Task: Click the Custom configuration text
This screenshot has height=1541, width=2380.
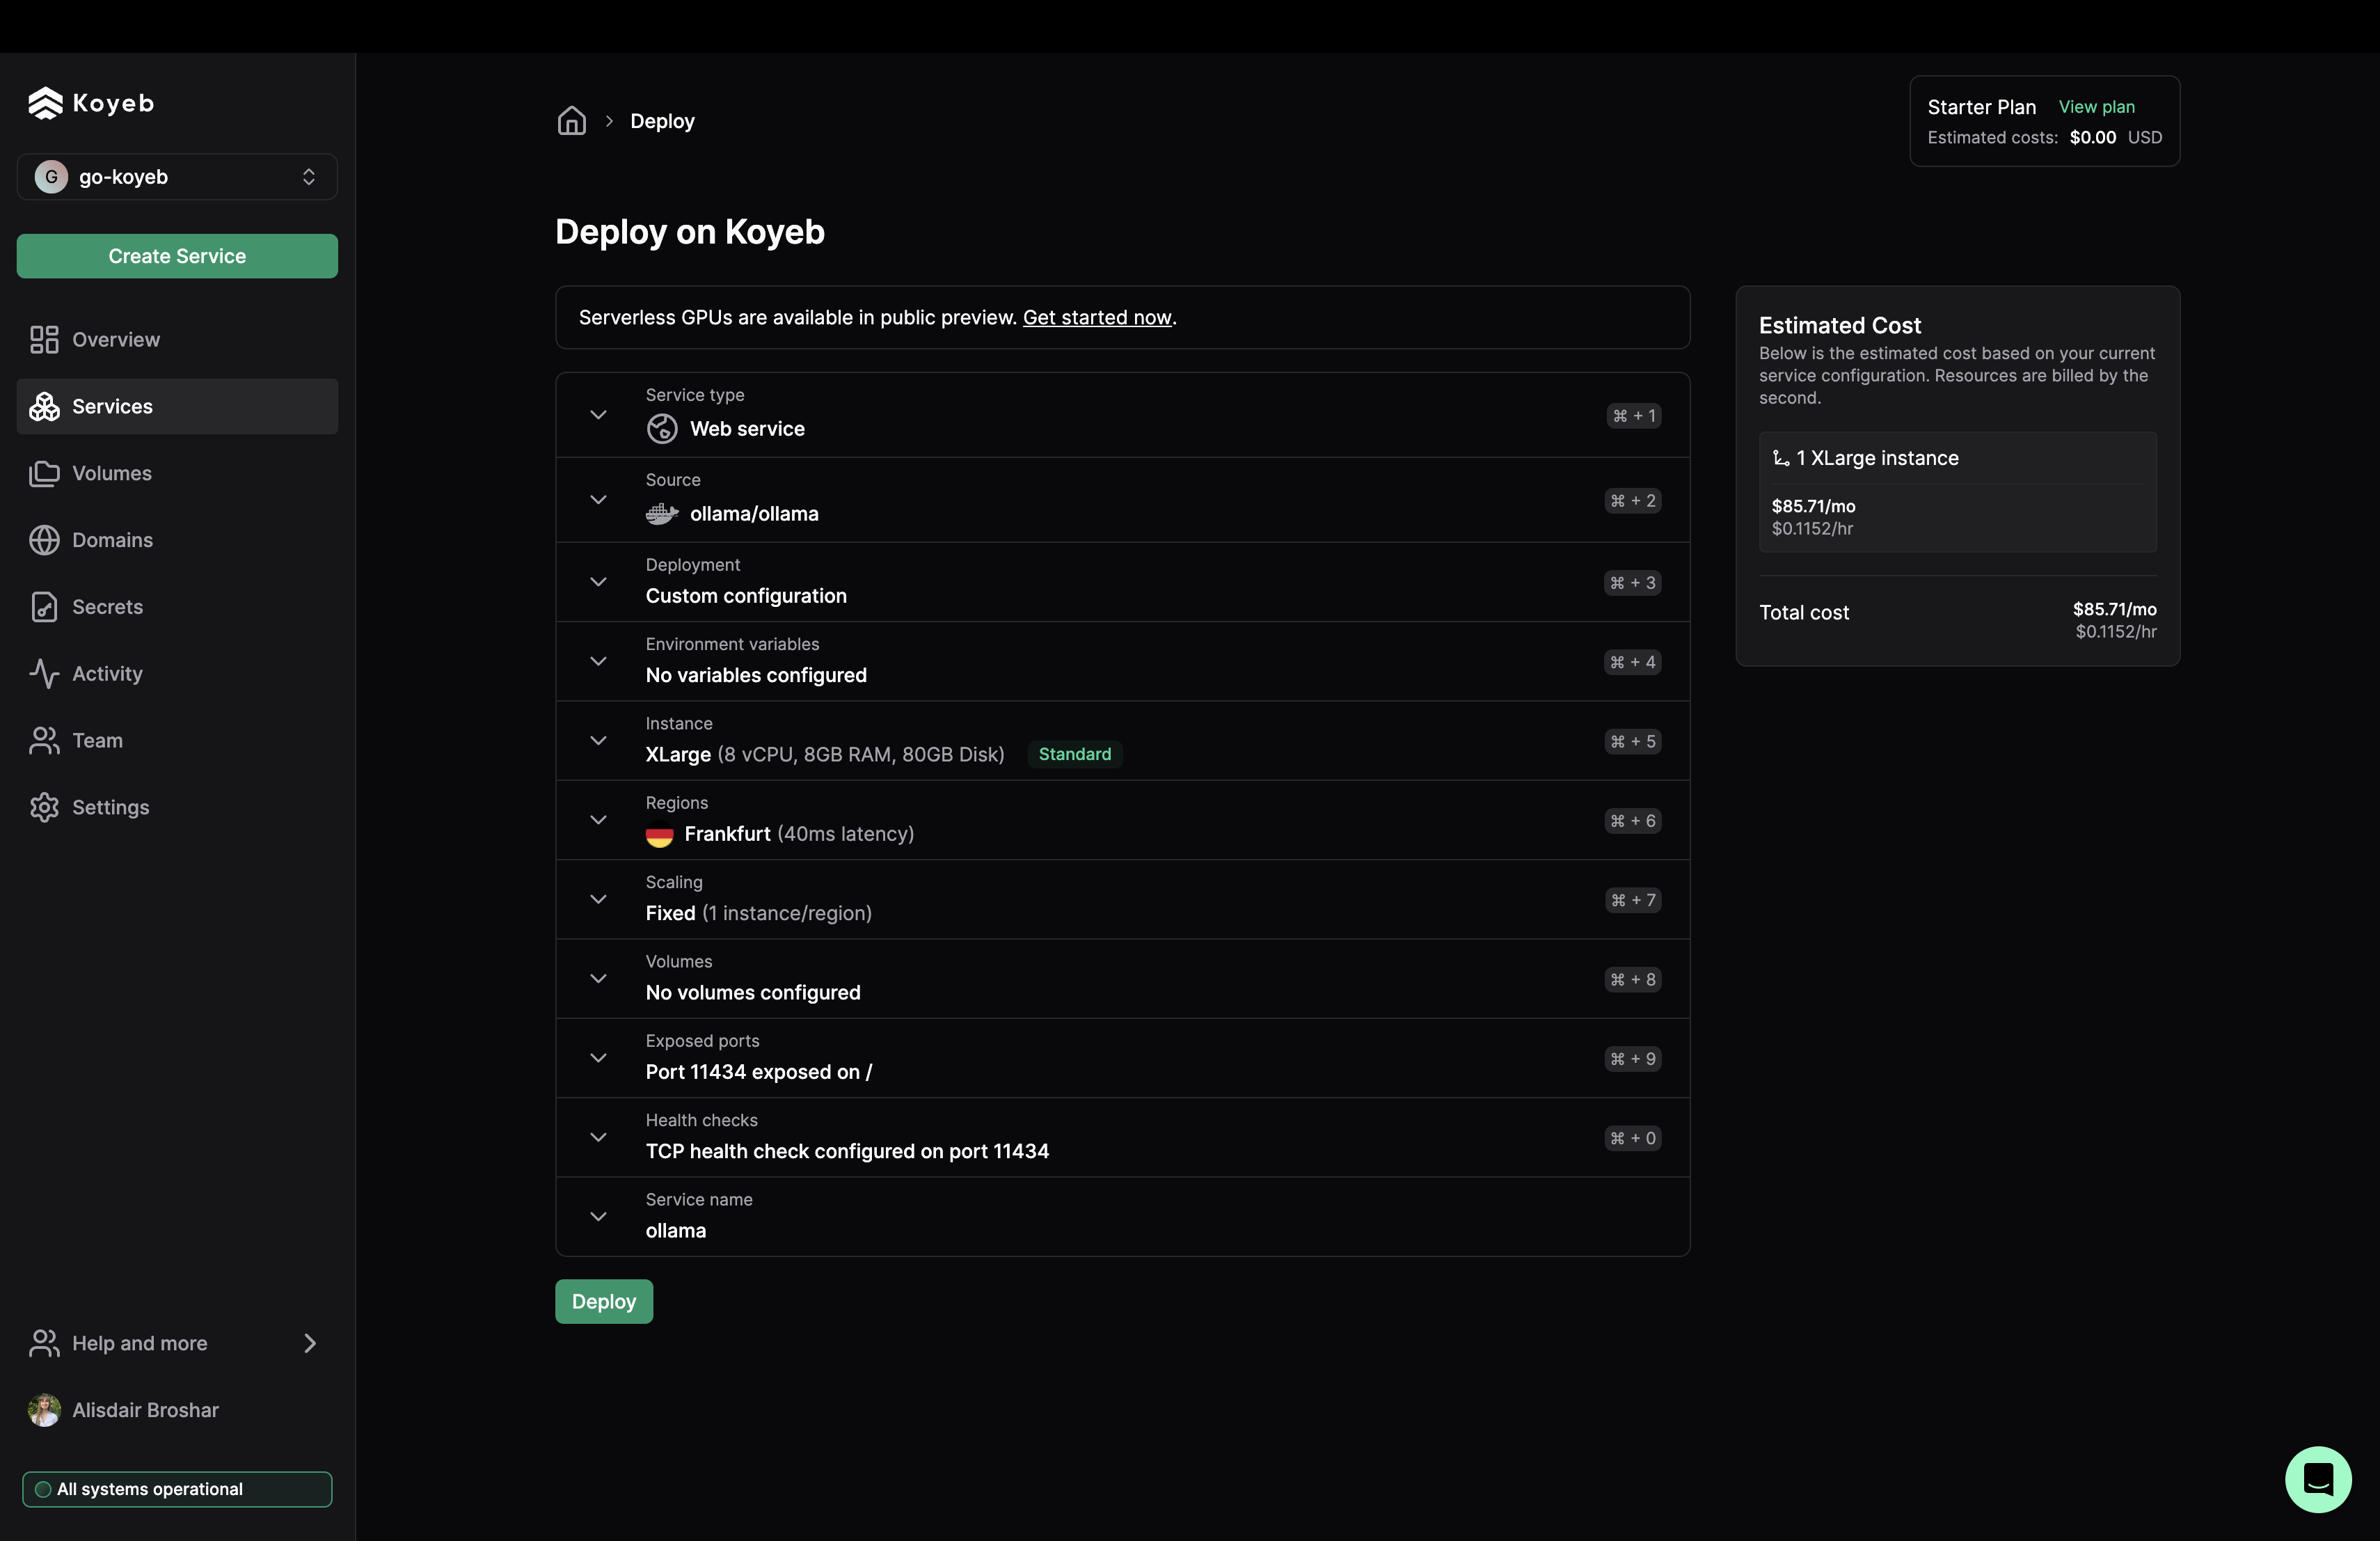Action: (x=746, y=596)
